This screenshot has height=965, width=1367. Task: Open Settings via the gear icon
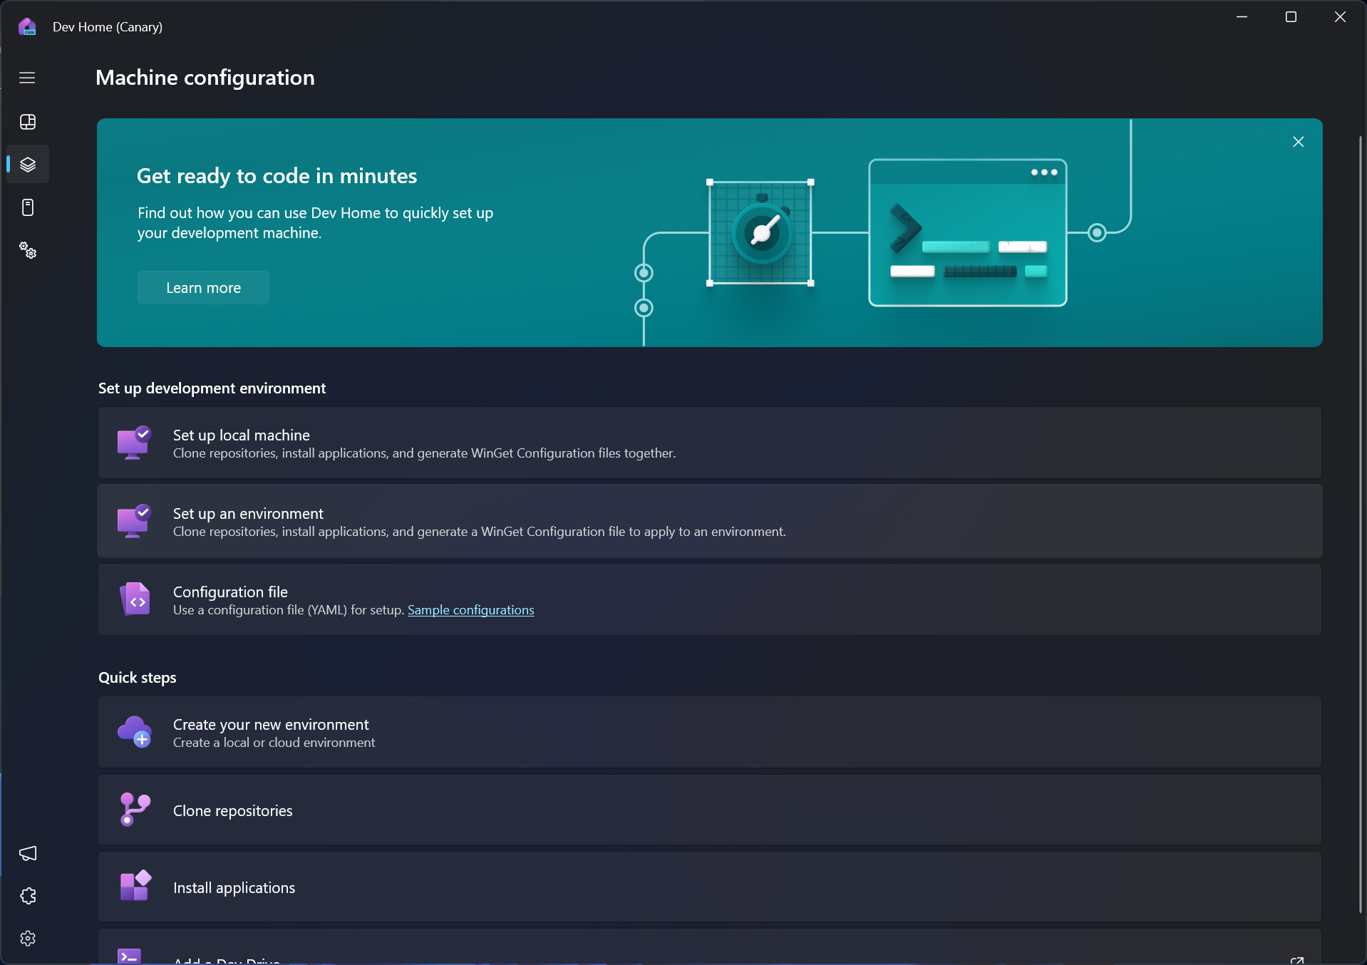[28, 938]
